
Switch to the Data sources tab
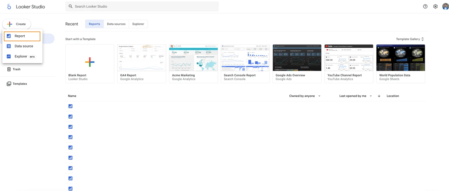pyautogui.click(x=116, y=24)
